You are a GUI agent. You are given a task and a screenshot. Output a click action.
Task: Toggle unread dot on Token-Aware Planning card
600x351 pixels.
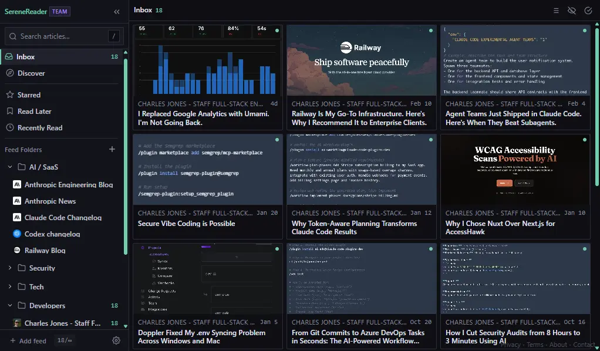431,140
